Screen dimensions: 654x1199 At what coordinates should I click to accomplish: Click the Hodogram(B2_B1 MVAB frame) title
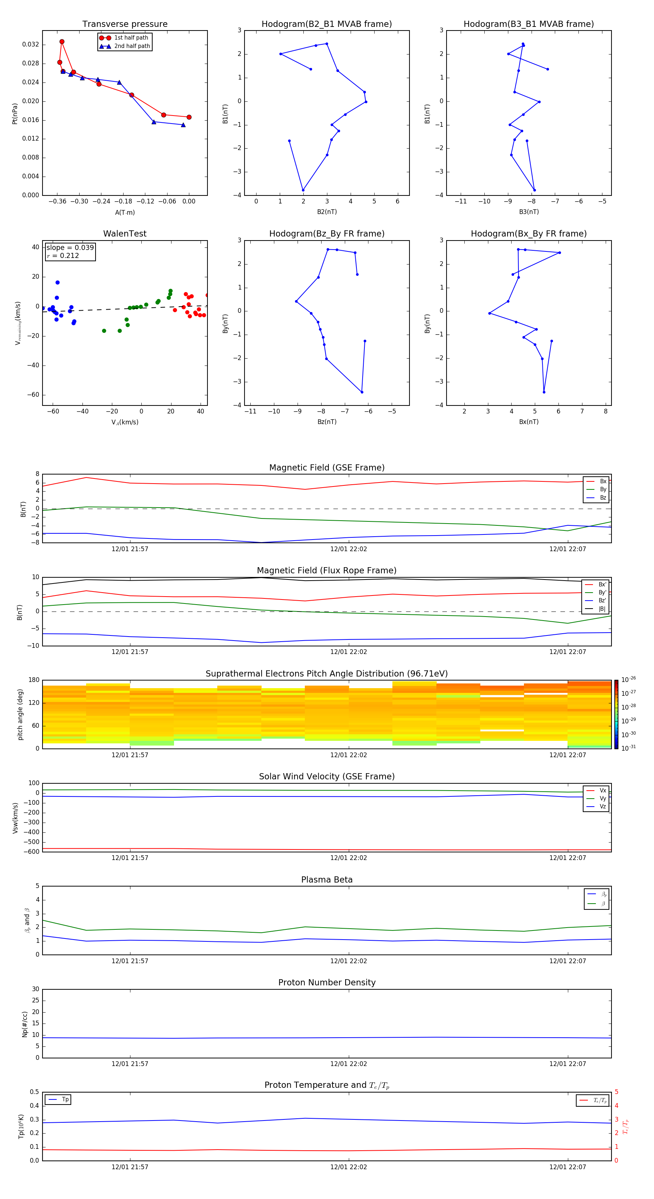click(327, 24)
